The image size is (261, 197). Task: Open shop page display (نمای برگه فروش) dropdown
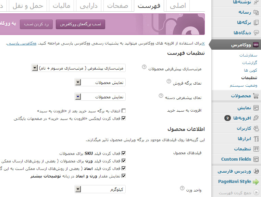tap(100, 82)
